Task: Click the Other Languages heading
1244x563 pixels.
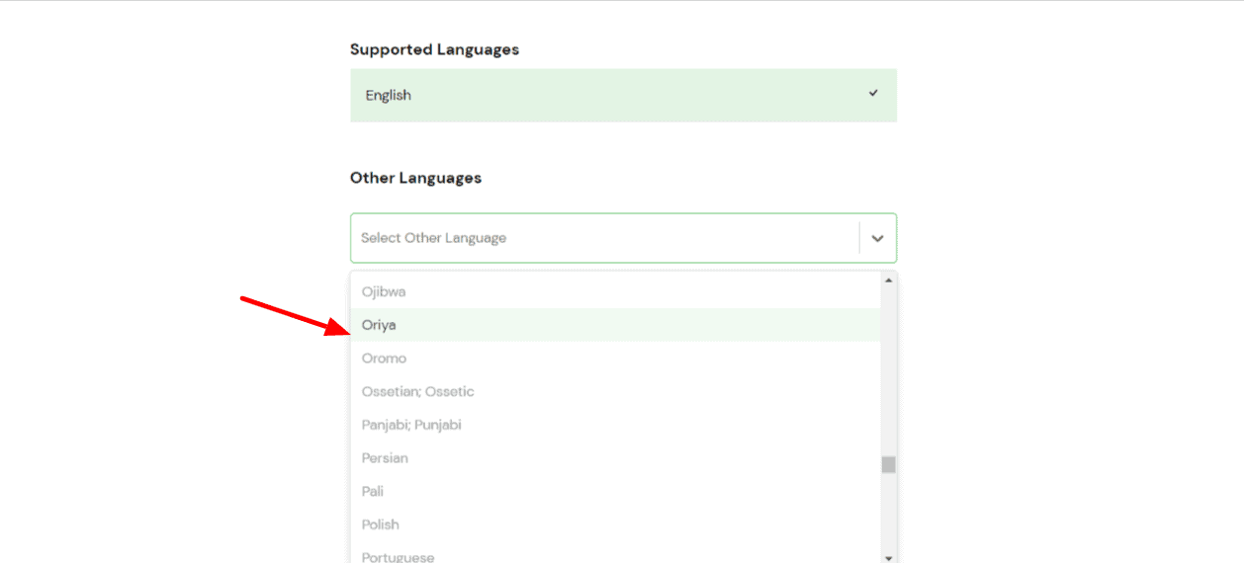Action: tap(415, 178)
